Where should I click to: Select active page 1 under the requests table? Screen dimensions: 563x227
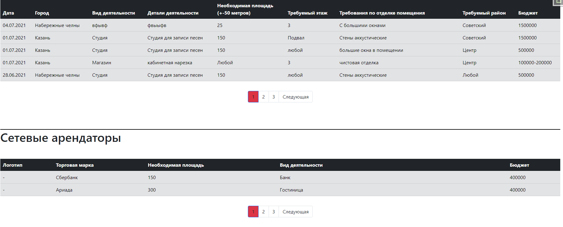coord(253,97)
